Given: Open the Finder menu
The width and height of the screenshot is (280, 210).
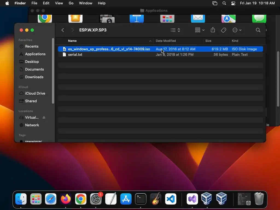Looking at the screenshot, I should pyautogui.click(x=20, y=3).
